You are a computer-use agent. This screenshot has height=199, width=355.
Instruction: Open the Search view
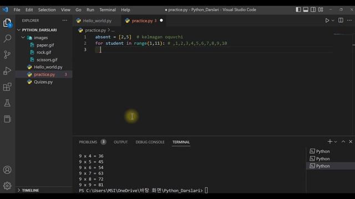tap(7, 39)
